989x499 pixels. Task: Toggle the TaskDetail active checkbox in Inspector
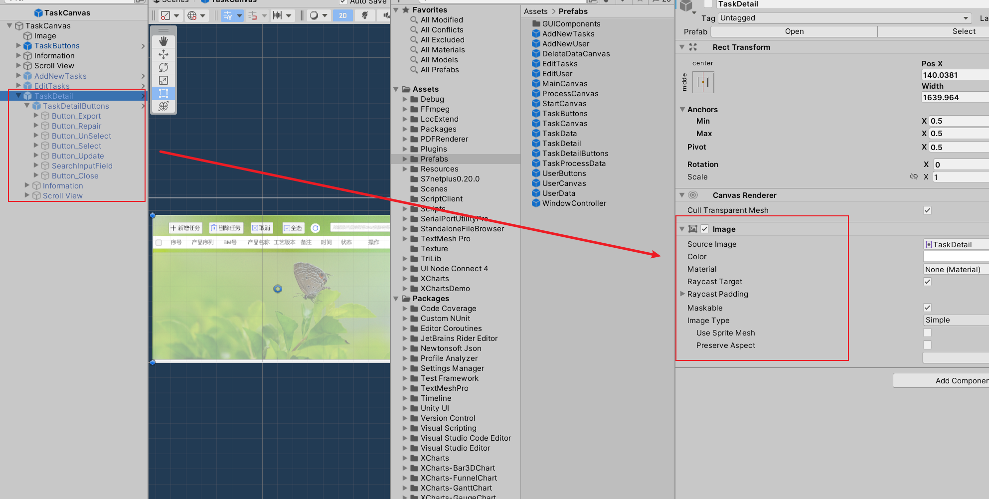(x=708, y=4)
